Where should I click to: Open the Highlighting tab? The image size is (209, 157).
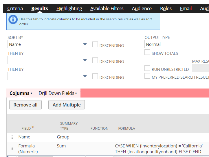(69, 8)
